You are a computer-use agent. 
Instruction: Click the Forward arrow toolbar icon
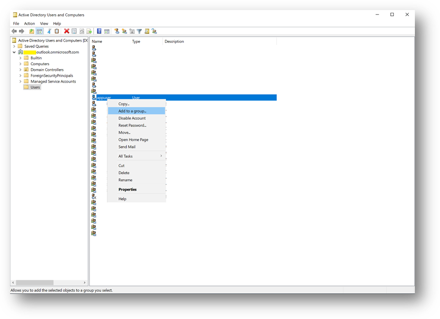pyautogui.click(x=21, y=31)
